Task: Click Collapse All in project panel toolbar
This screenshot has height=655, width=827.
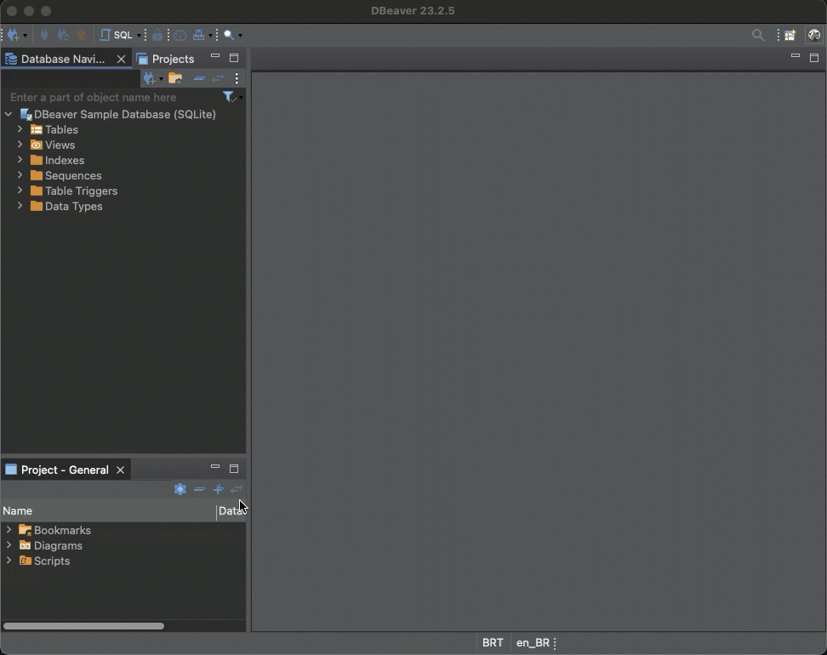Action: click(199, 489)
